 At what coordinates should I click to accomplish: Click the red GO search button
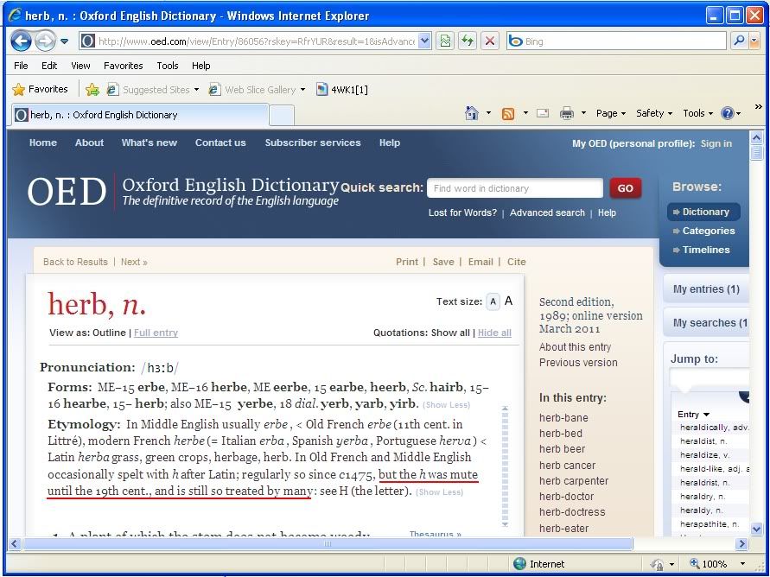(625, 188)
